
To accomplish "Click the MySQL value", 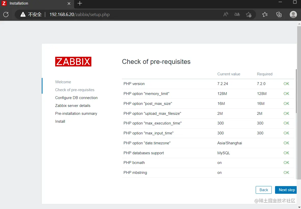I will pyautogui.click(x=224, y=153).
